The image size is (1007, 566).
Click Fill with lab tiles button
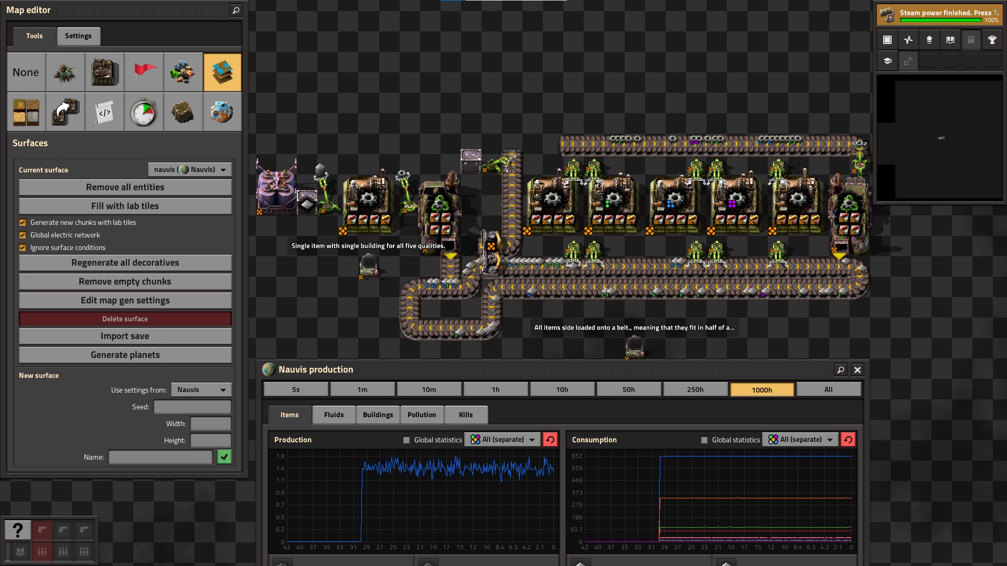(x=125, y=206)
